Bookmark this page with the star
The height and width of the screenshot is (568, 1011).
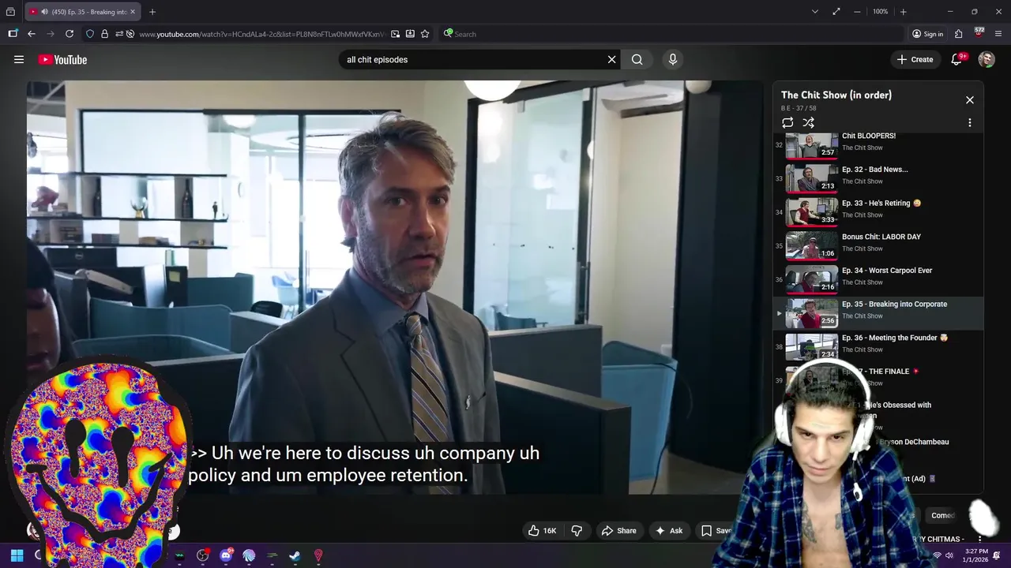click(425, 34)
